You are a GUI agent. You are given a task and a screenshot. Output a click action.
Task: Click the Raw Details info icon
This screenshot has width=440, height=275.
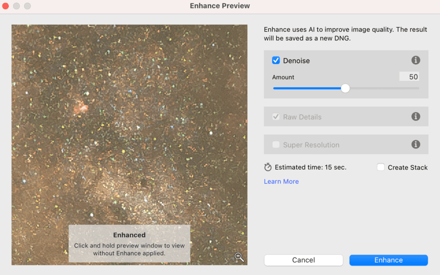point(416,117)
